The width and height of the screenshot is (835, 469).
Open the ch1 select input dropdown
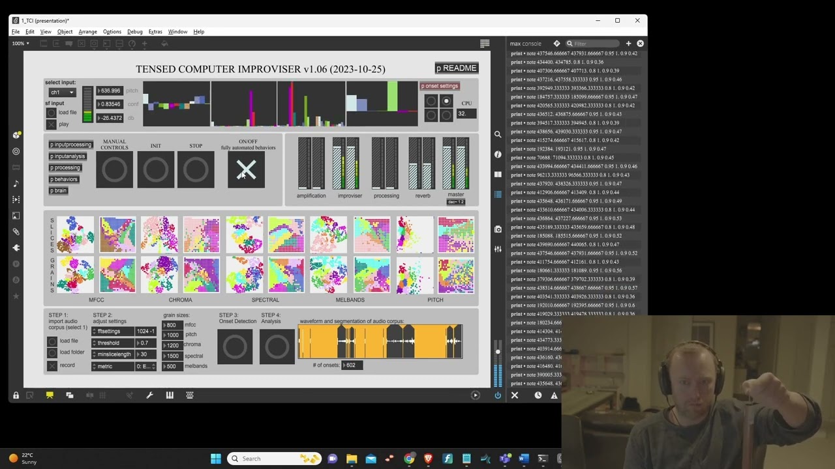tap(63, 92)
